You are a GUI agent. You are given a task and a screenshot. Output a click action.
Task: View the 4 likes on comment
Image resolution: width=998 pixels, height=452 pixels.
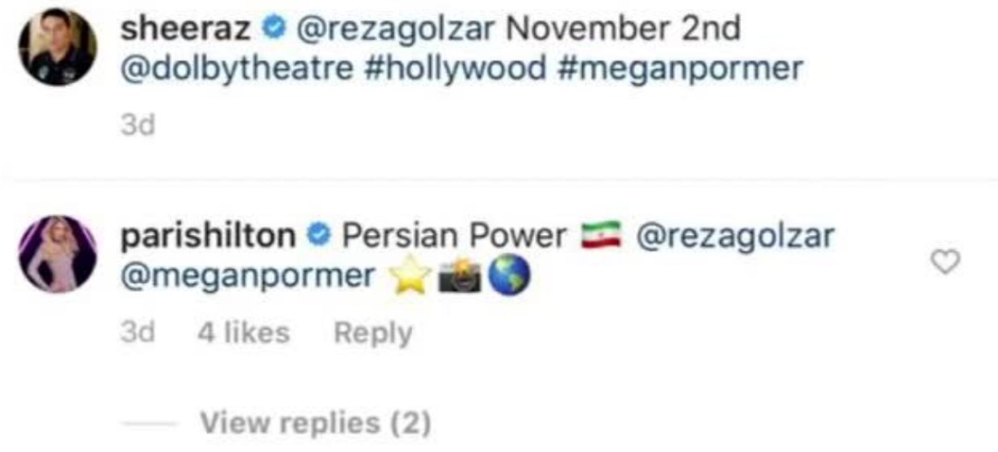point(243,333)
